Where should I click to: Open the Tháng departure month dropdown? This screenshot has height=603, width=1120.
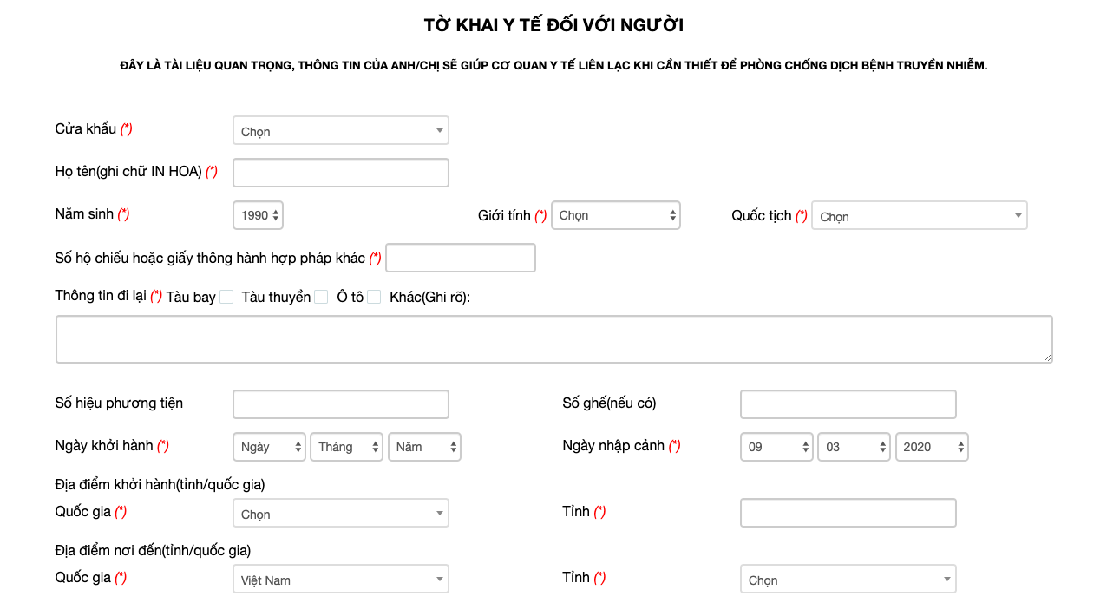[346, 446]
